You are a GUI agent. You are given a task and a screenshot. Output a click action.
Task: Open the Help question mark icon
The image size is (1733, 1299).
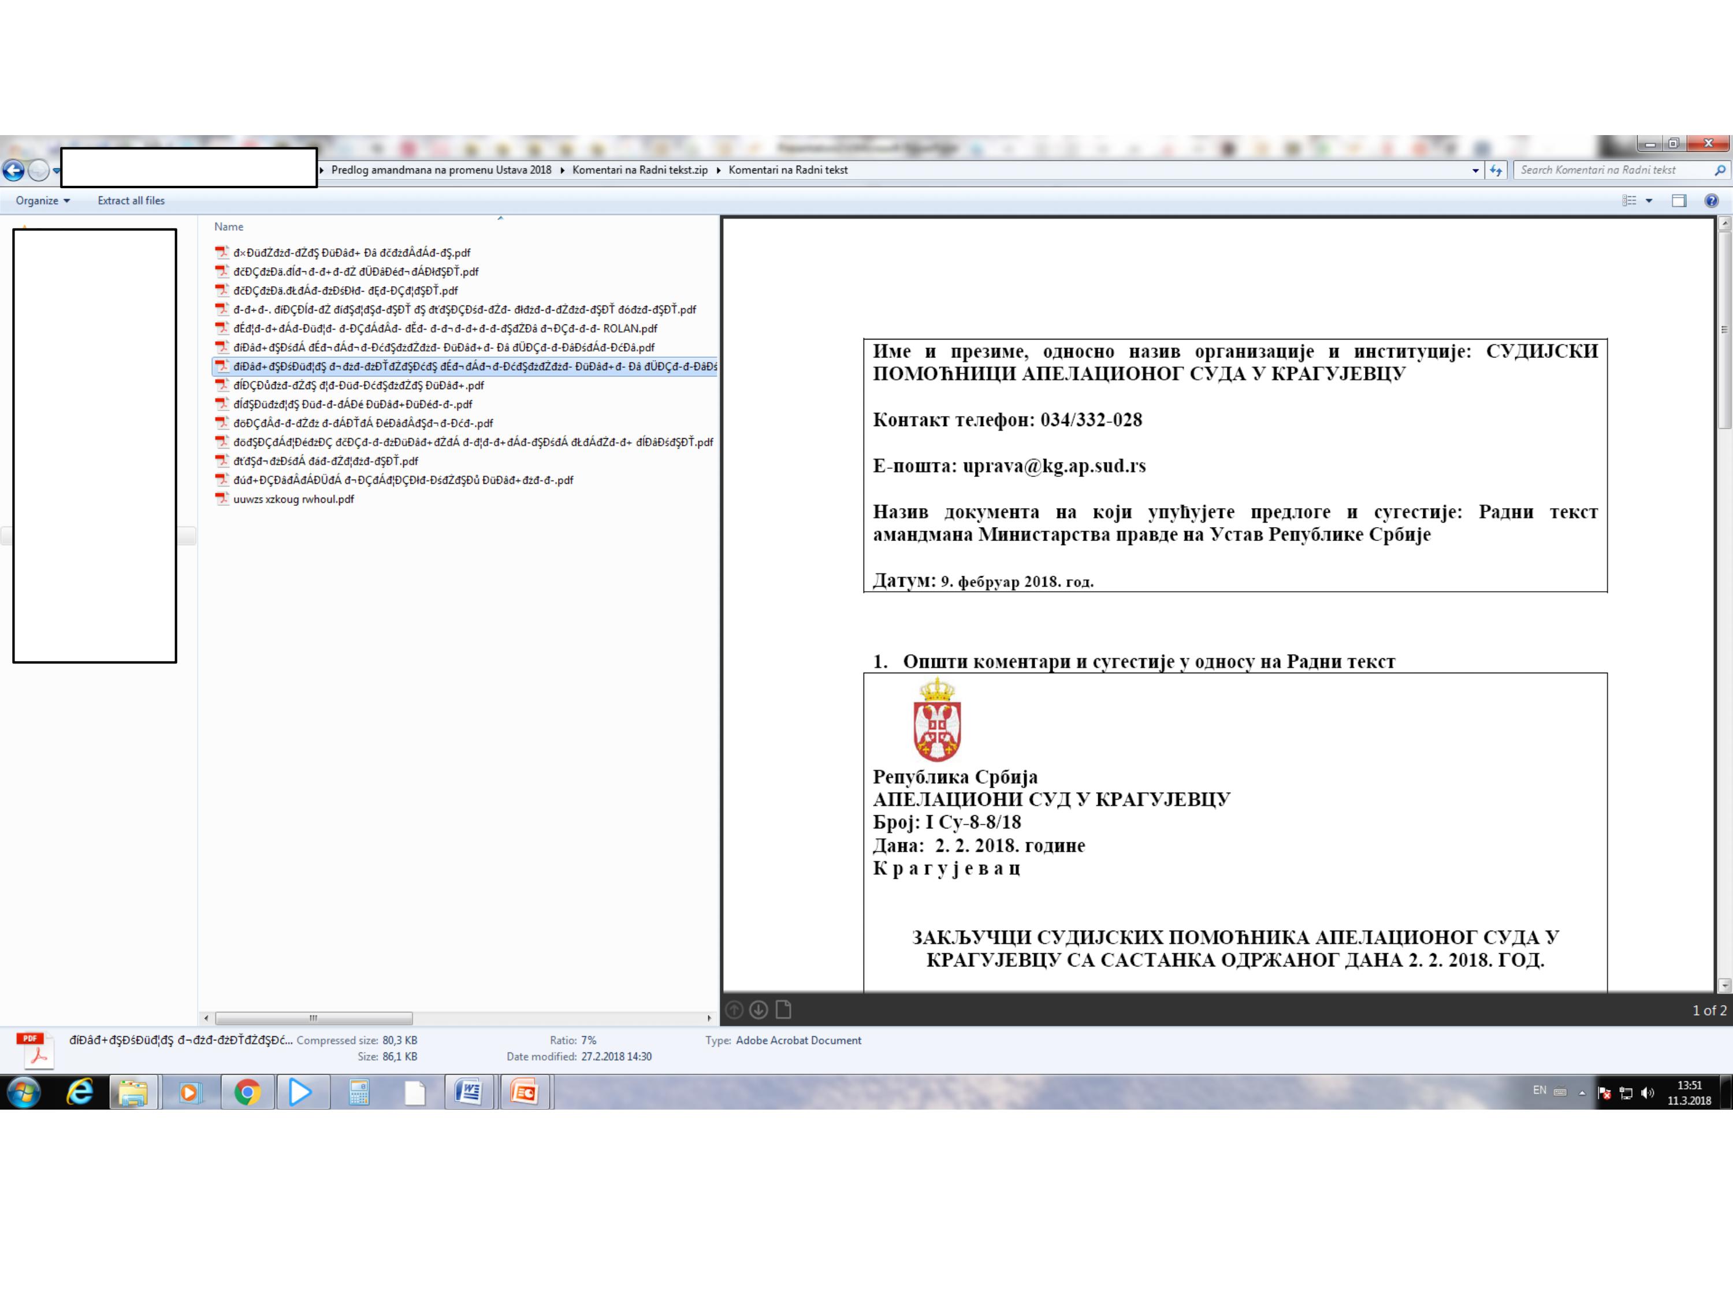point(1711,200)
